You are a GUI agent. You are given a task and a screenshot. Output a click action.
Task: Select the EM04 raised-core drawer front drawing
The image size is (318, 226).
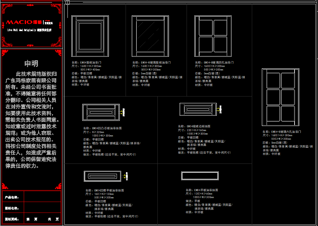(x=101, y=112)
